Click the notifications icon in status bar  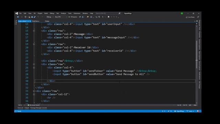click(198, 111)
